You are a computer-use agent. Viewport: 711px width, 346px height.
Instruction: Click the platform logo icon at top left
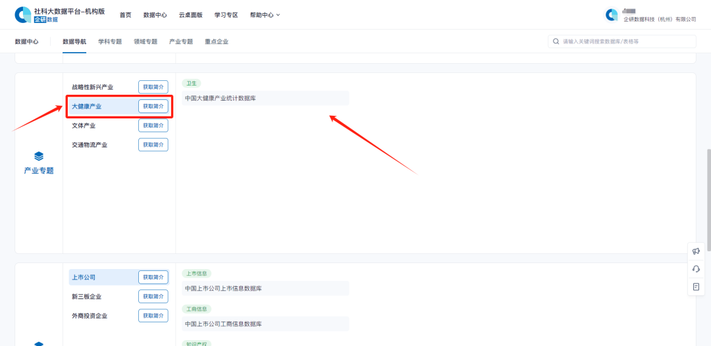[x=23, y=15]
